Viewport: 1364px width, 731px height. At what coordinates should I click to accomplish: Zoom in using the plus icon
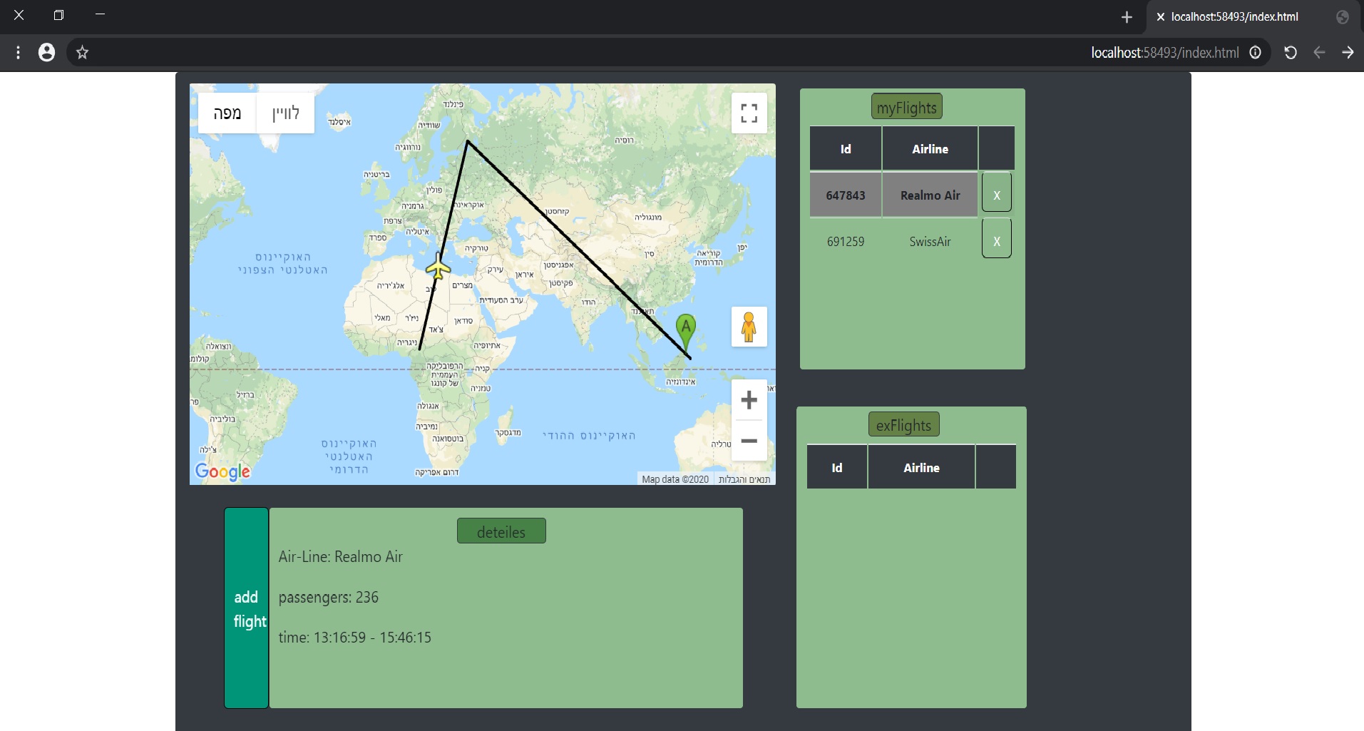748,400
